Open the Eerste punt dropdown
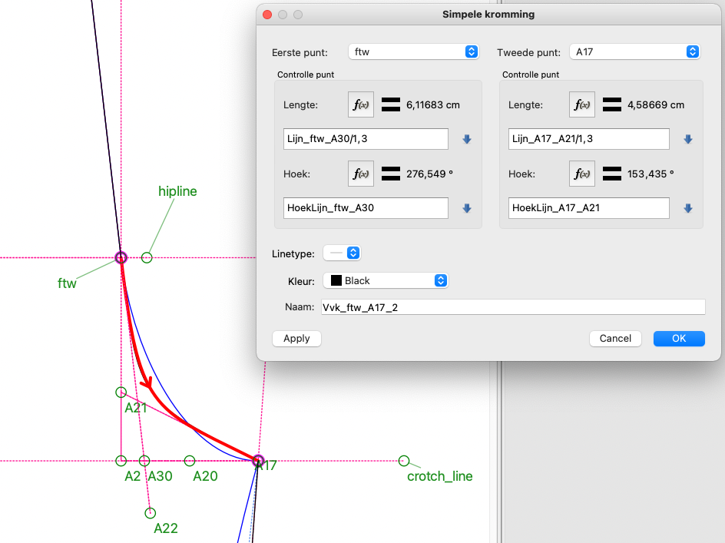The width and height of the screenshot is (725, 543). pos(413,52)
